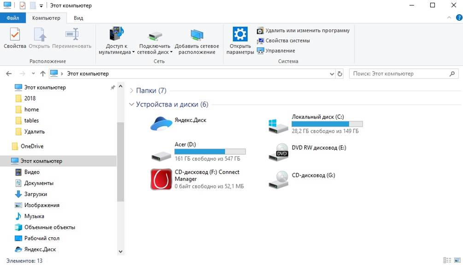The height and width of the screenshot is (265, 463).
Task: Select the Локальный диск (C:) drive
Action: pos(315,124)
